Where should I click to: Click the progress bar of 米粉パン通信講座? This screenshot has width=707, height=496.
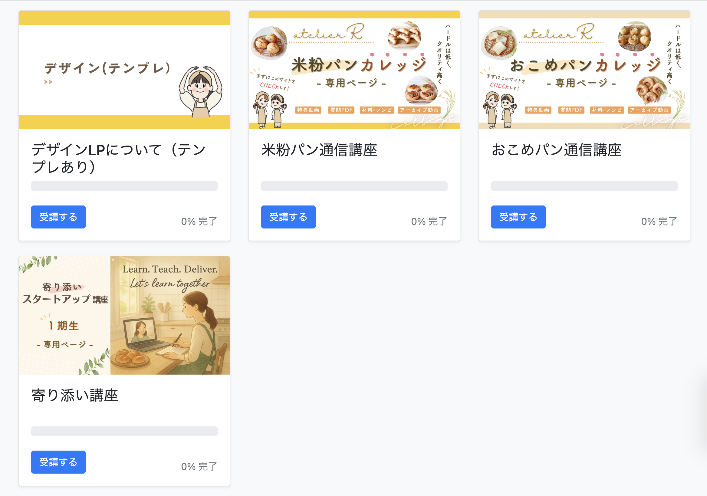click(354, 186)
